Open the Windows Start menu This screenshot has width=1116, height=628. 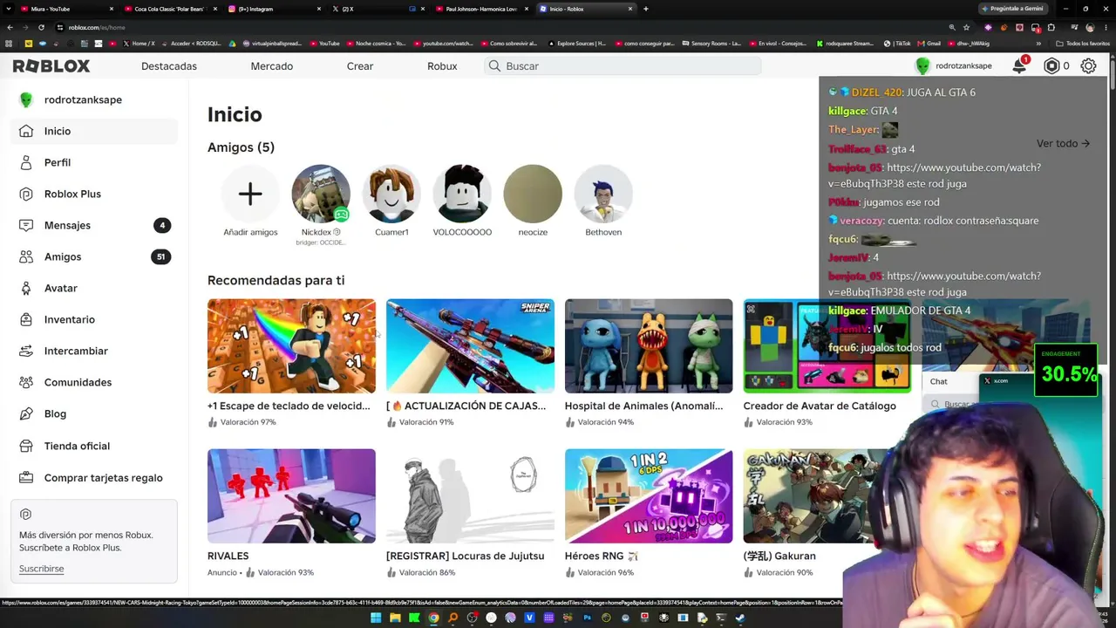tap(376, 618)
